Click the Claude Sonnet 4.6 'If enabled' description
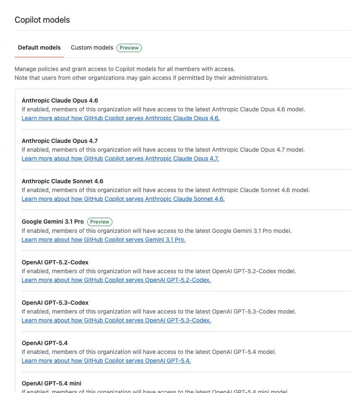 (x=166, y=190)
